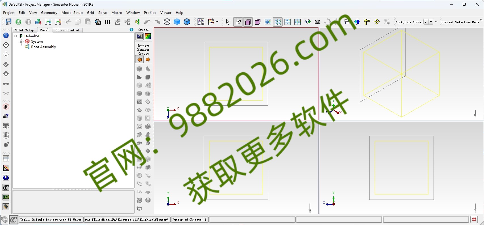
Task: Save the project using the floppy disk icon
Action: click(x=9, y=22)
